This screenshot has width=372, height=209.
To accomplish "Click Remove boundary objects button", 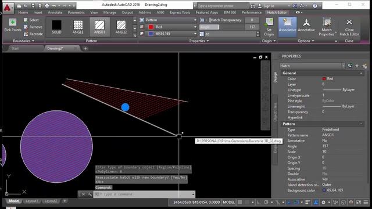I will (x=33, y=27).
